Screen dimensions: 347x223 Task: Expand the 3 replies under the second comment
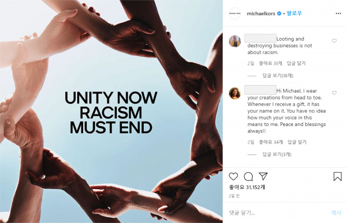tap(277, 154)
